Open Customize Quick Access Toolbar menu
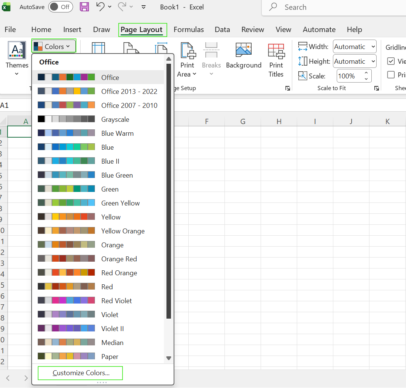 click(143, 7)
